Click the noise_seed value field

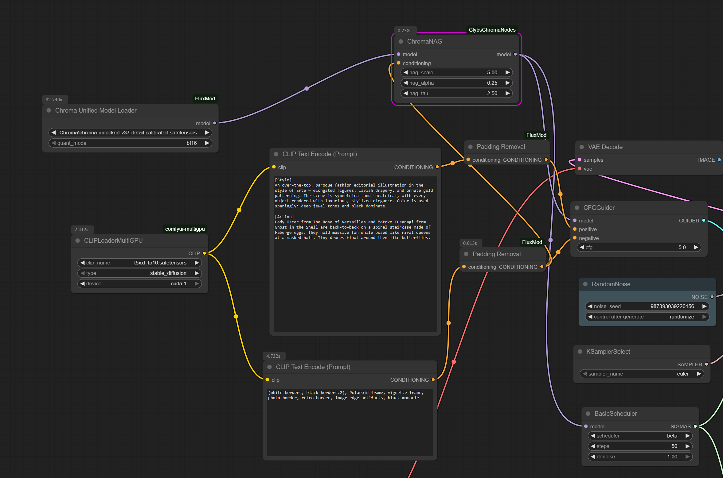tap(647, 306)
